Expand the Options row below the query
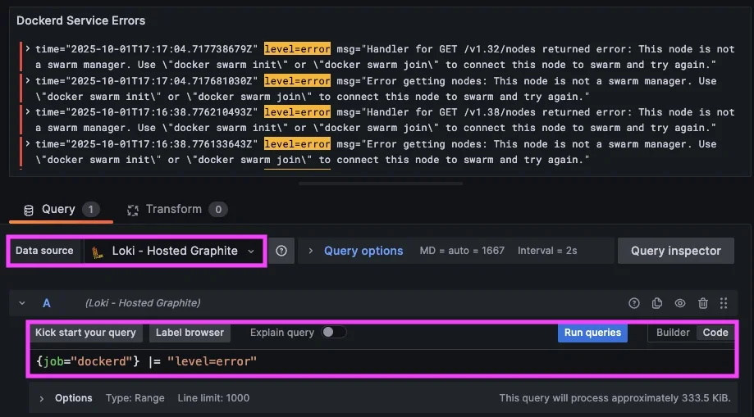Screen dimensions: 754x417 (x=42, y=398)
